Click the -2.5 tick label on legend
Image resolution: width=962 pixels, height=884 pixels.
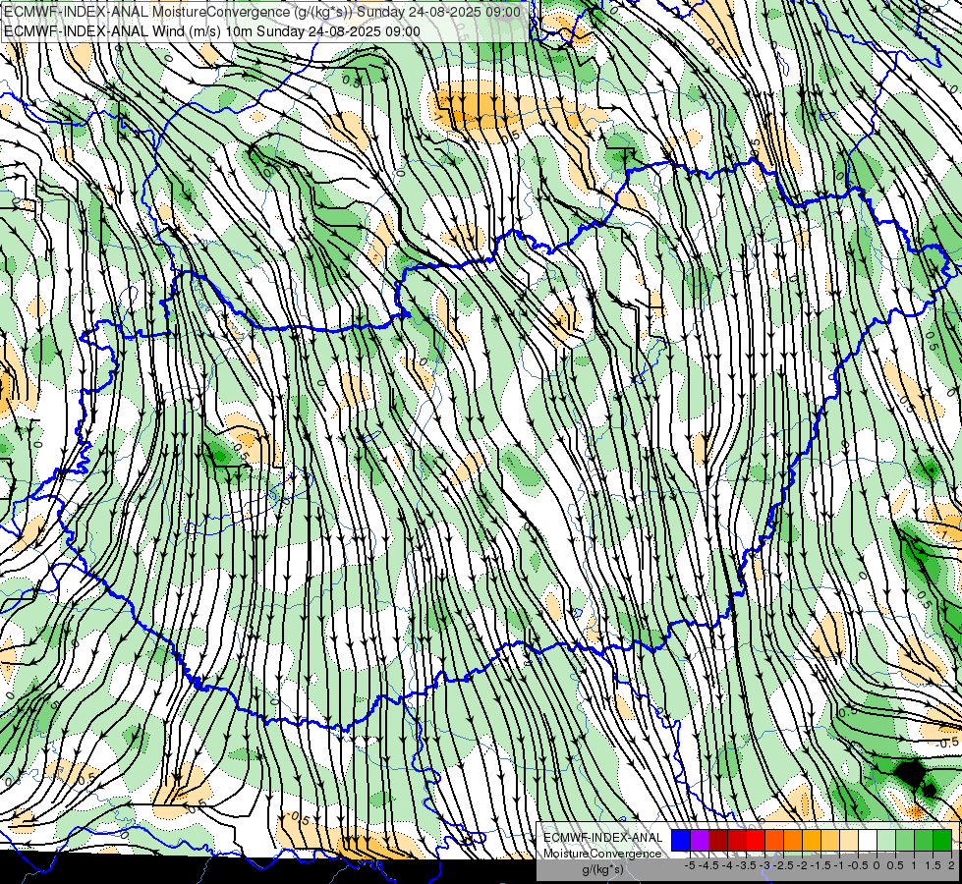(x=782, y=865)
